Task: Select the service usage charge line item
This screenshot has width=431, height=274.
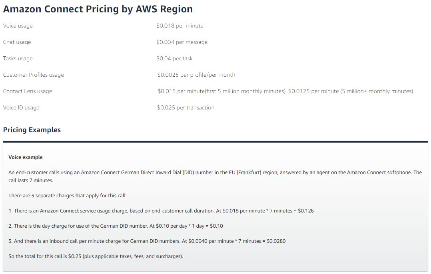Action: coord(161,211)
